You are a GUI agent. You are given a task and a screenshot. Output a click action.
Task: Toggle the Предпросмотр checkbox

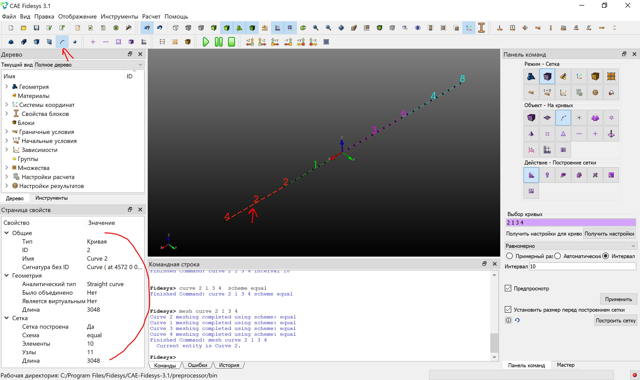point(508,288)
